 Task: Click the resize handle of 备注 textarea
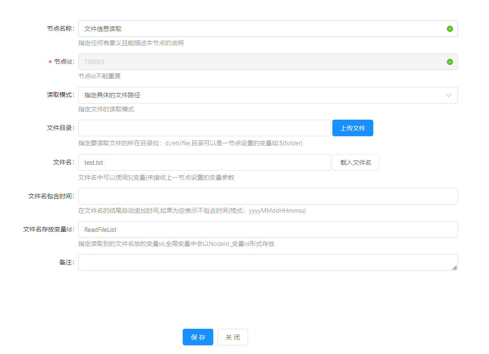coord(455,268)
